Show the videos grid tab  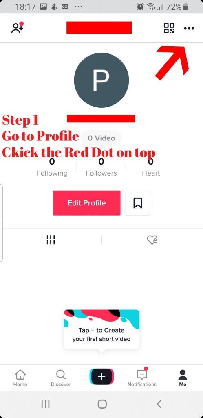[51, 239]
